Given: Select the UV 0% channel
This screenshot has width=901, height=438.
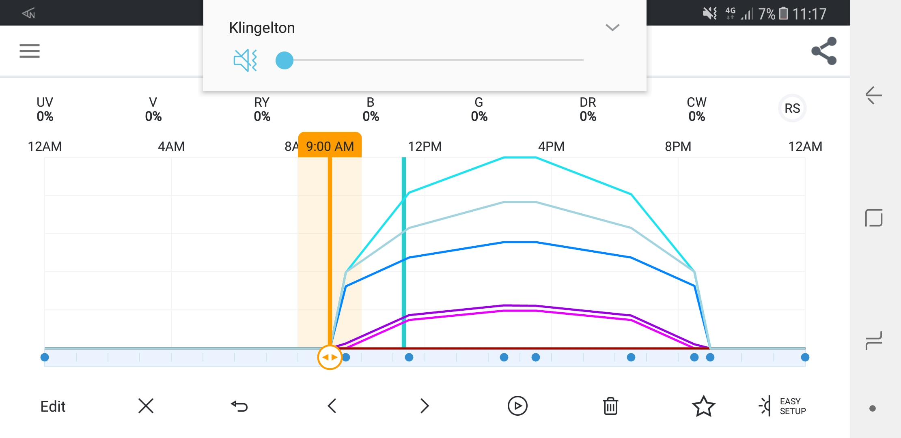Looking at the screenshot, I should [x=45, y=109].
